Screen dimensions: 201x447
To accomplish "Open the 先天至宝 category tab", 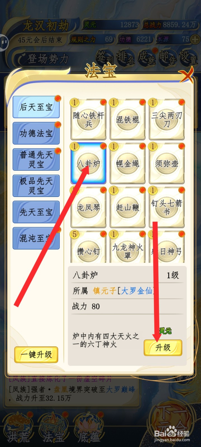I will (36, 212).
